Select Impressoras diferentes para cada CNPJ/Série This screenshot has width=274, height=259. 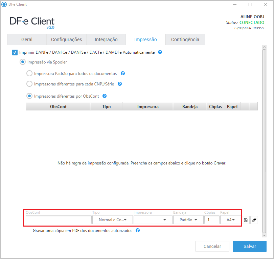(x=29, y=84)
